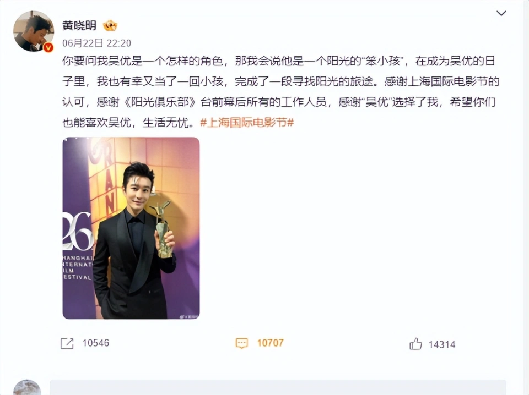Click the repost arrow icon

tap(67, 343)
